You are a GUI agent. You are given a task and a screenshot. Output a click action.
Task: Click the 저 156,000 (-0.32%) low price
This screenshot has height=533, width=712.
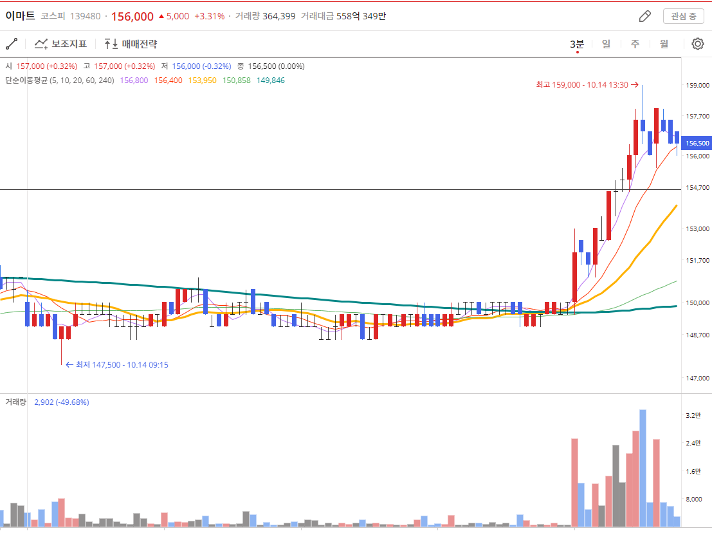pos(196,66)
